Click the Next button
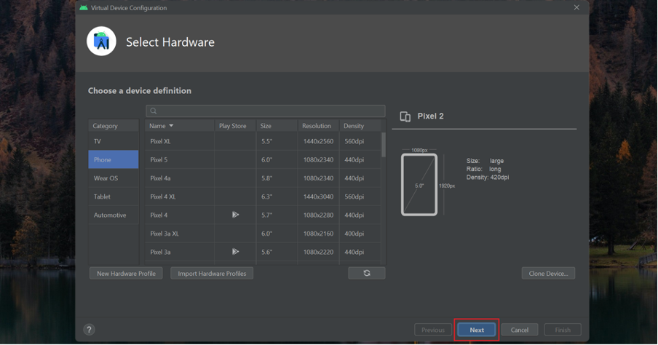This screenshot has width=658, height=345. pos(477,330)
